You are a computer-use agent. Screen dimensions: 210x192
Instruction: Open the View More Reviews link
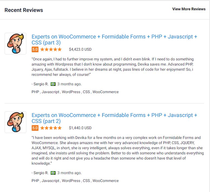pos(189,9)
